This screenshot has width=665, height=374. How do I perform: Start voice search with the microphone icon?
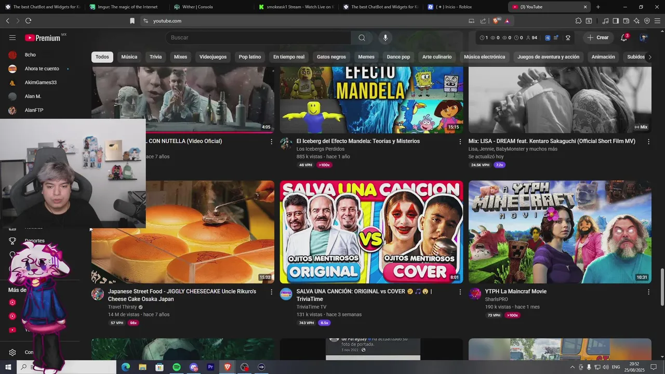[385, 37]
